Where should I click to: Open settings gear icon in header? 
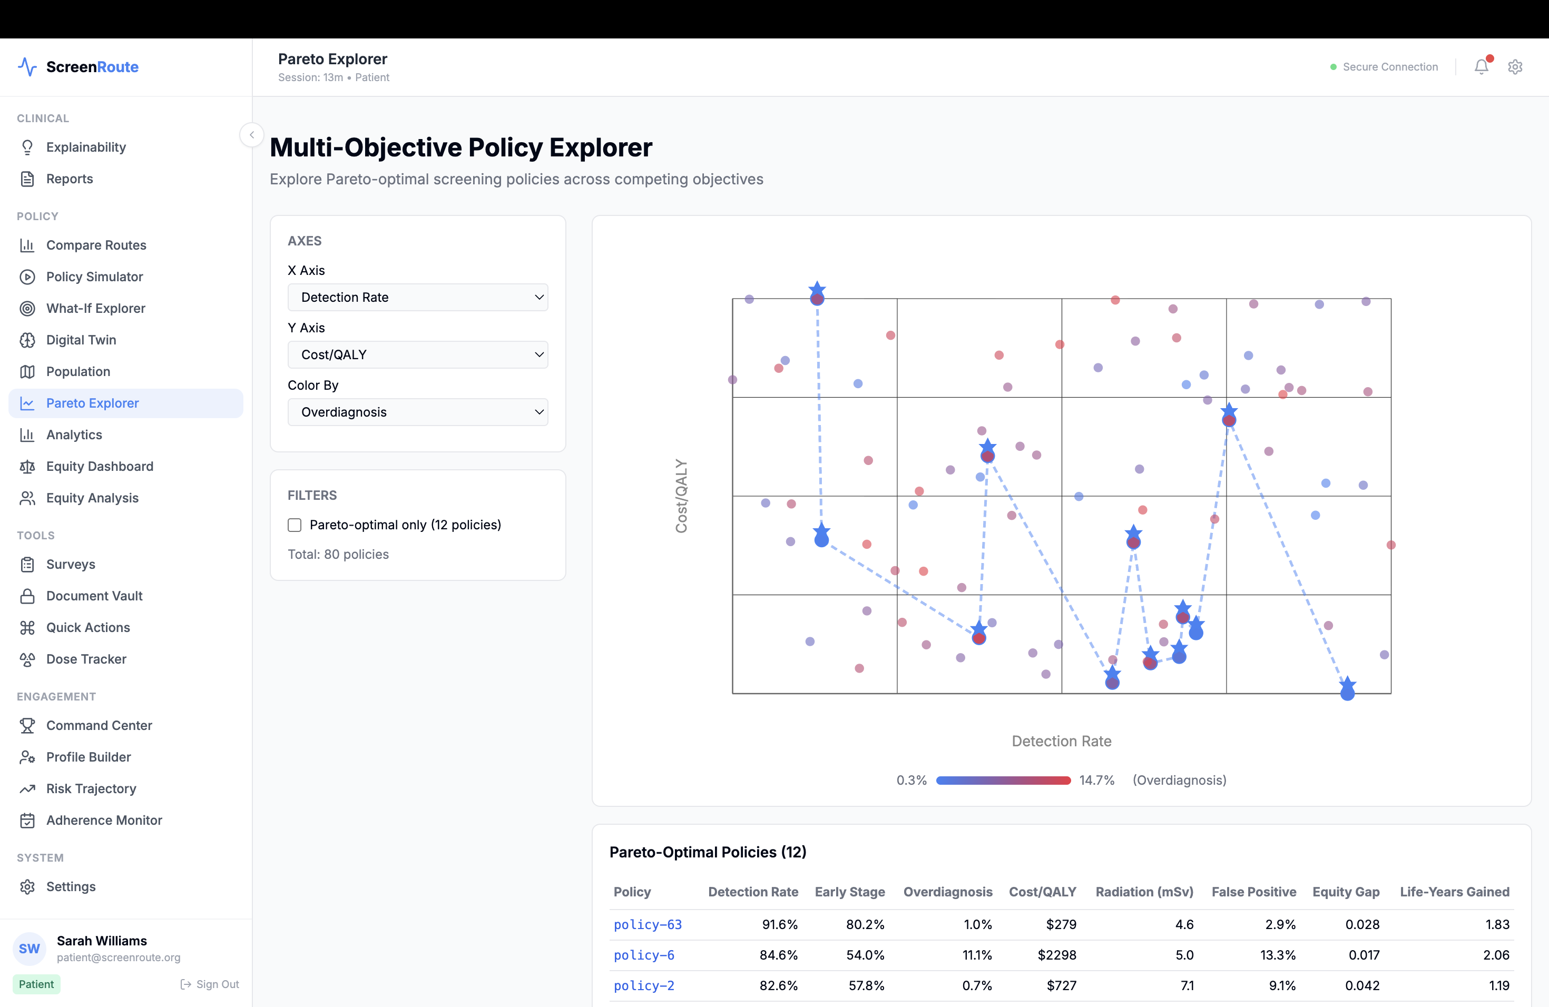pos(1515,67)
